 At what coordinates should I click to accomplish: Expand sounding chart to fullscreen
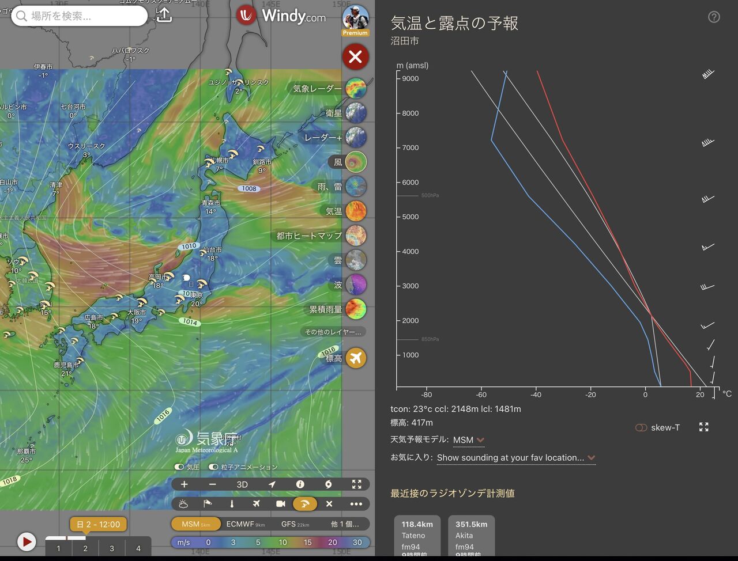point(704,427)
